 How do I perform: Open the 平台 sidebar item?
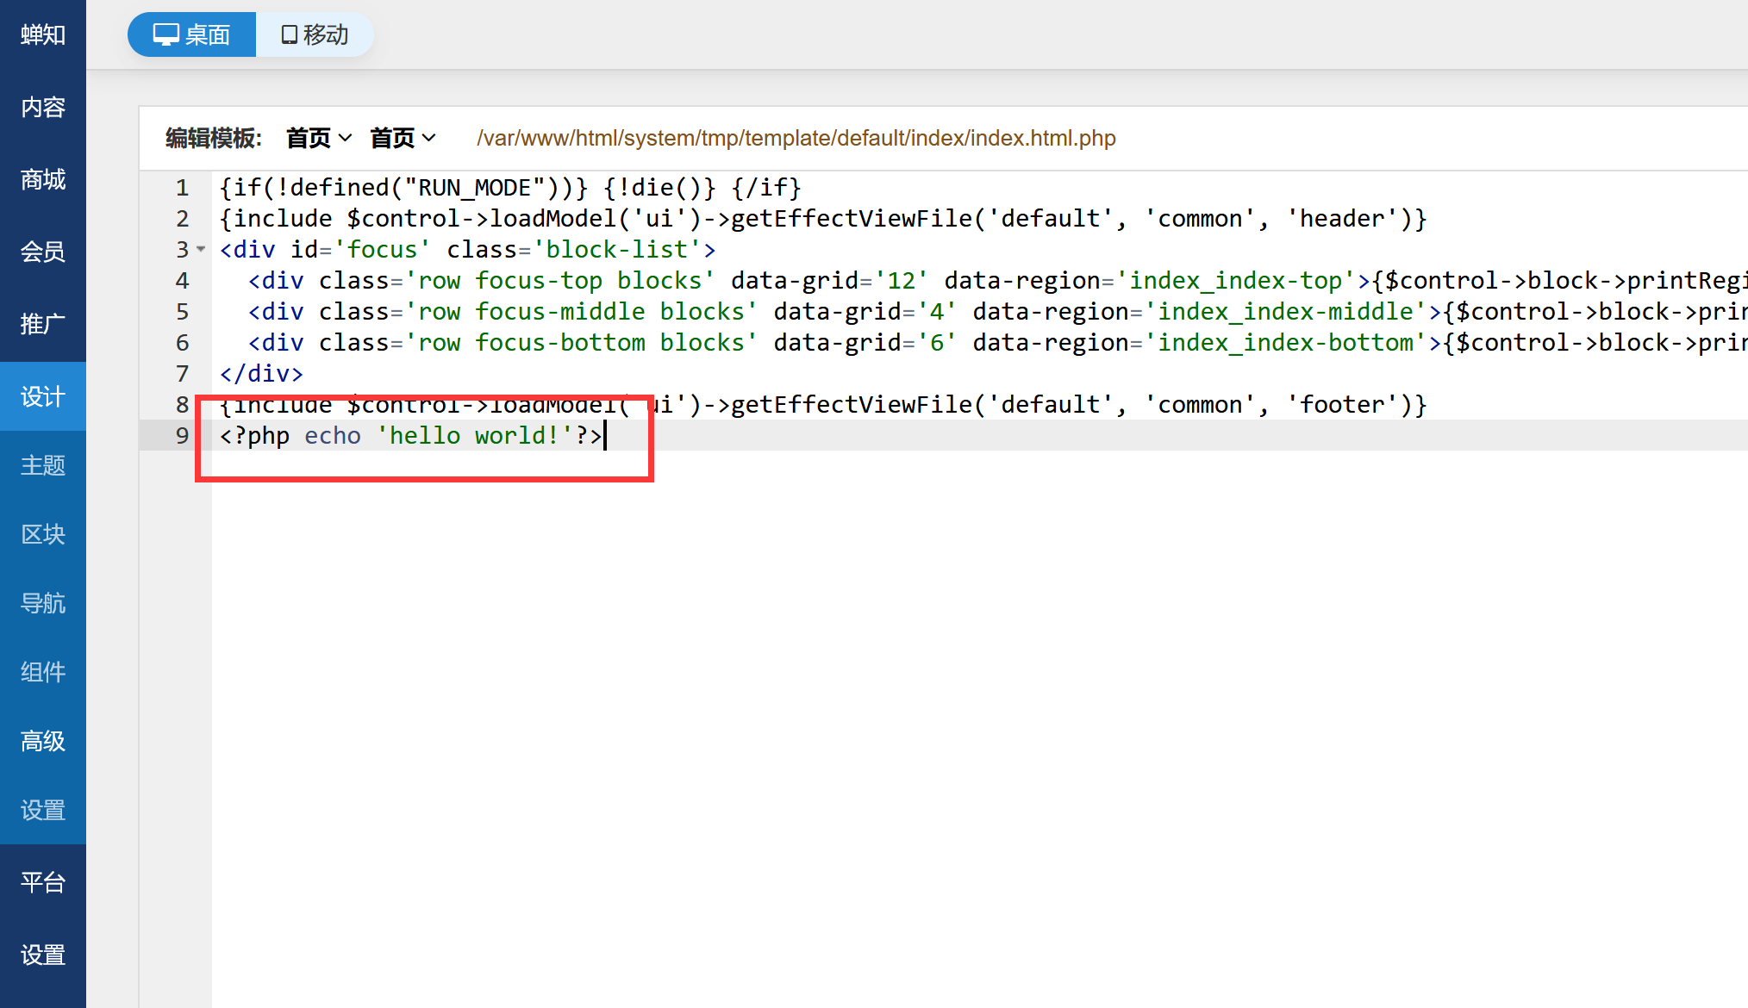point(43,882)
